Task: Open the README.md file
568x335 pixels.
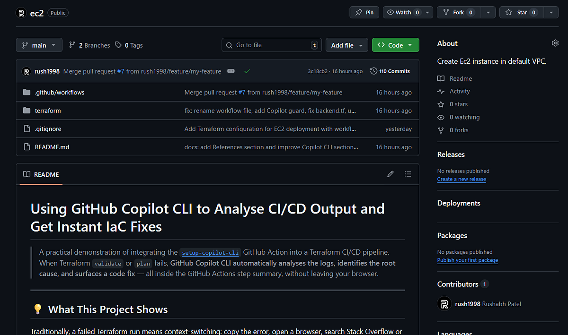Action: pyautogui.click(x=52, y=147)
